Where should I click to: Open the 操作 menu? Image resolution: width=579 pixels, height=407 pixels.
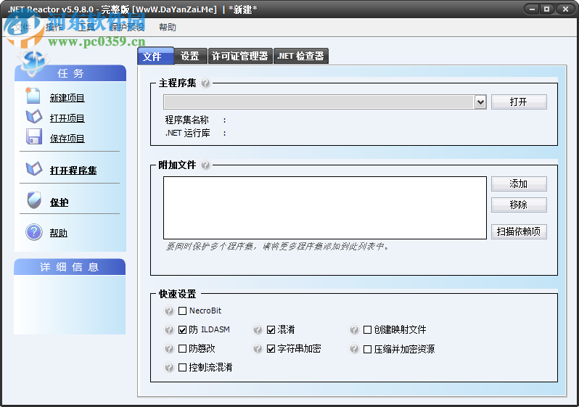point(54,28)
